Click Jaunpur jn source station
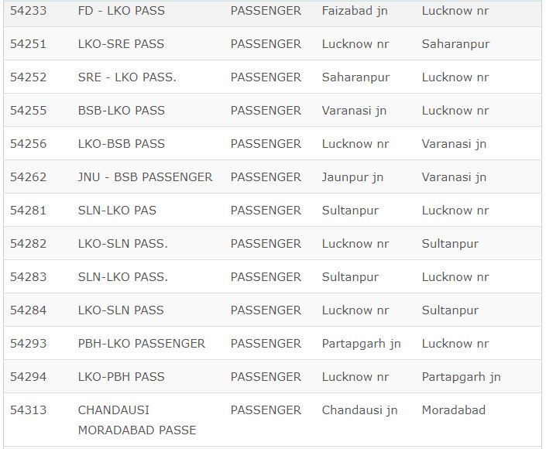546x449 pixels. tap(352, 177)
